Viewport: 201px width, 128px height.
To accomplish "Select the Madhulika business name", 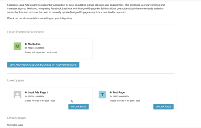I will point(34,44).
